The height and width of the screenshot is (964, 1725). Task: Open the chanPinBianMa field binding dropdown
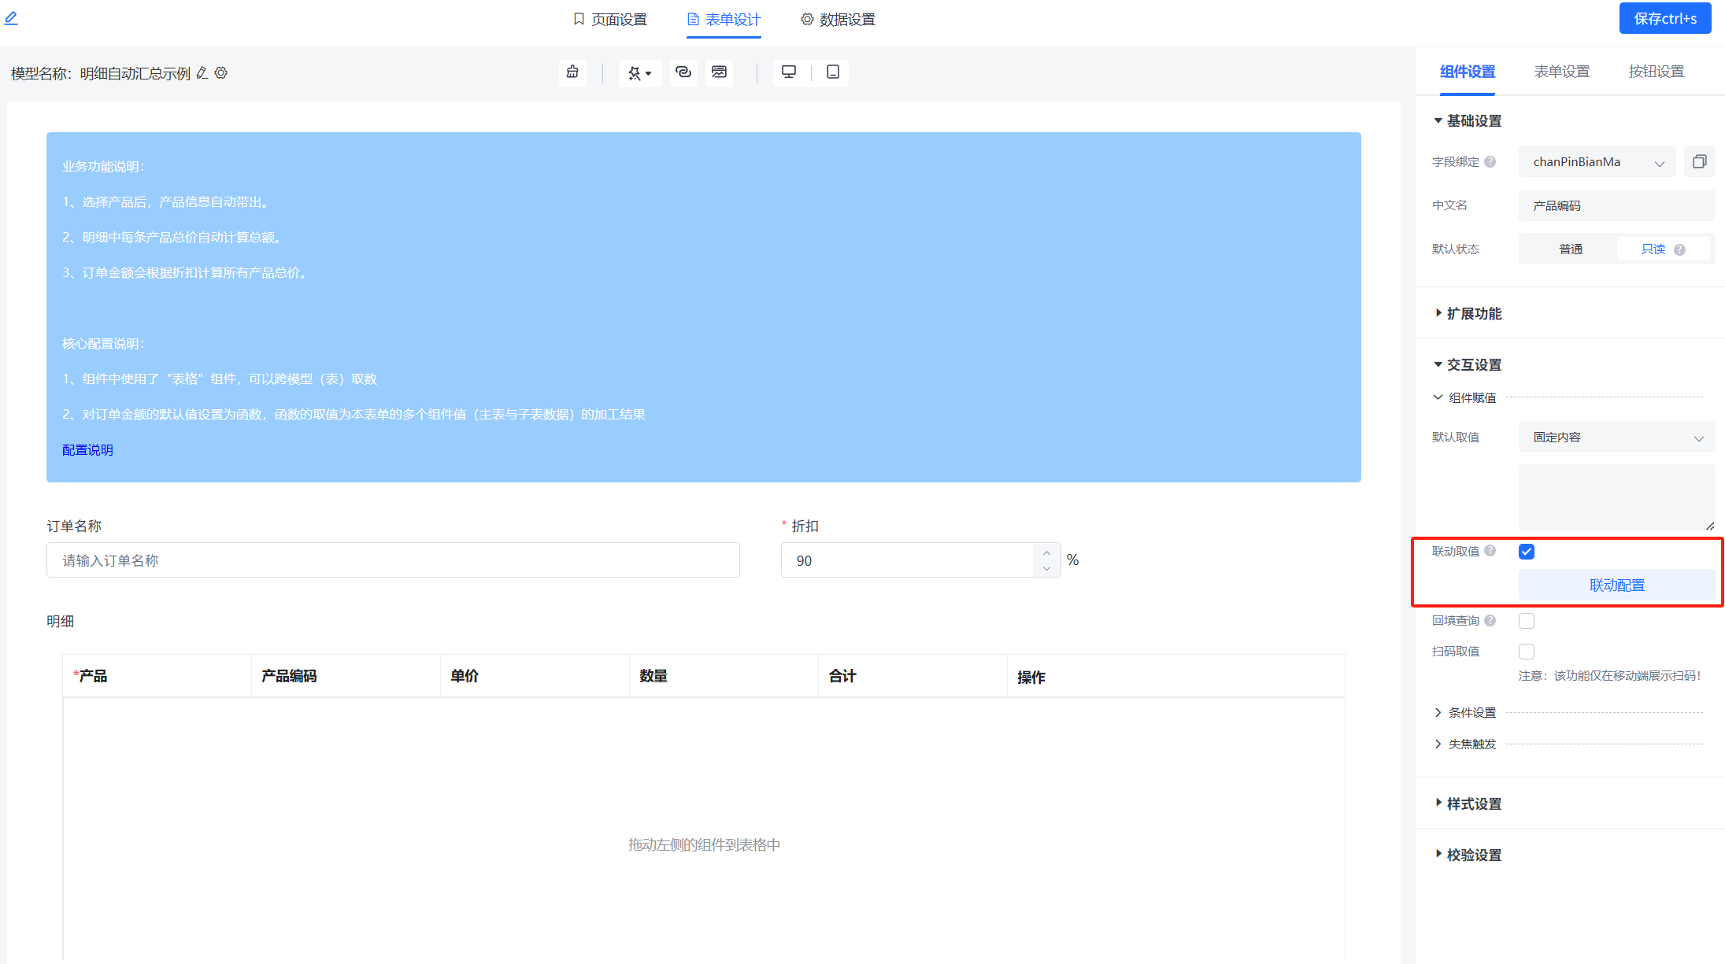1597,162
